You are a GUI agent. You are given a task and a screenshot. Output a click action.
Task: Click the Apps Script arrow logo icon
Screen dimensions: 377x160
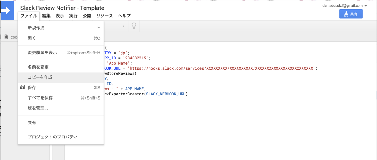pyautogui.click(x=7, y=11)
